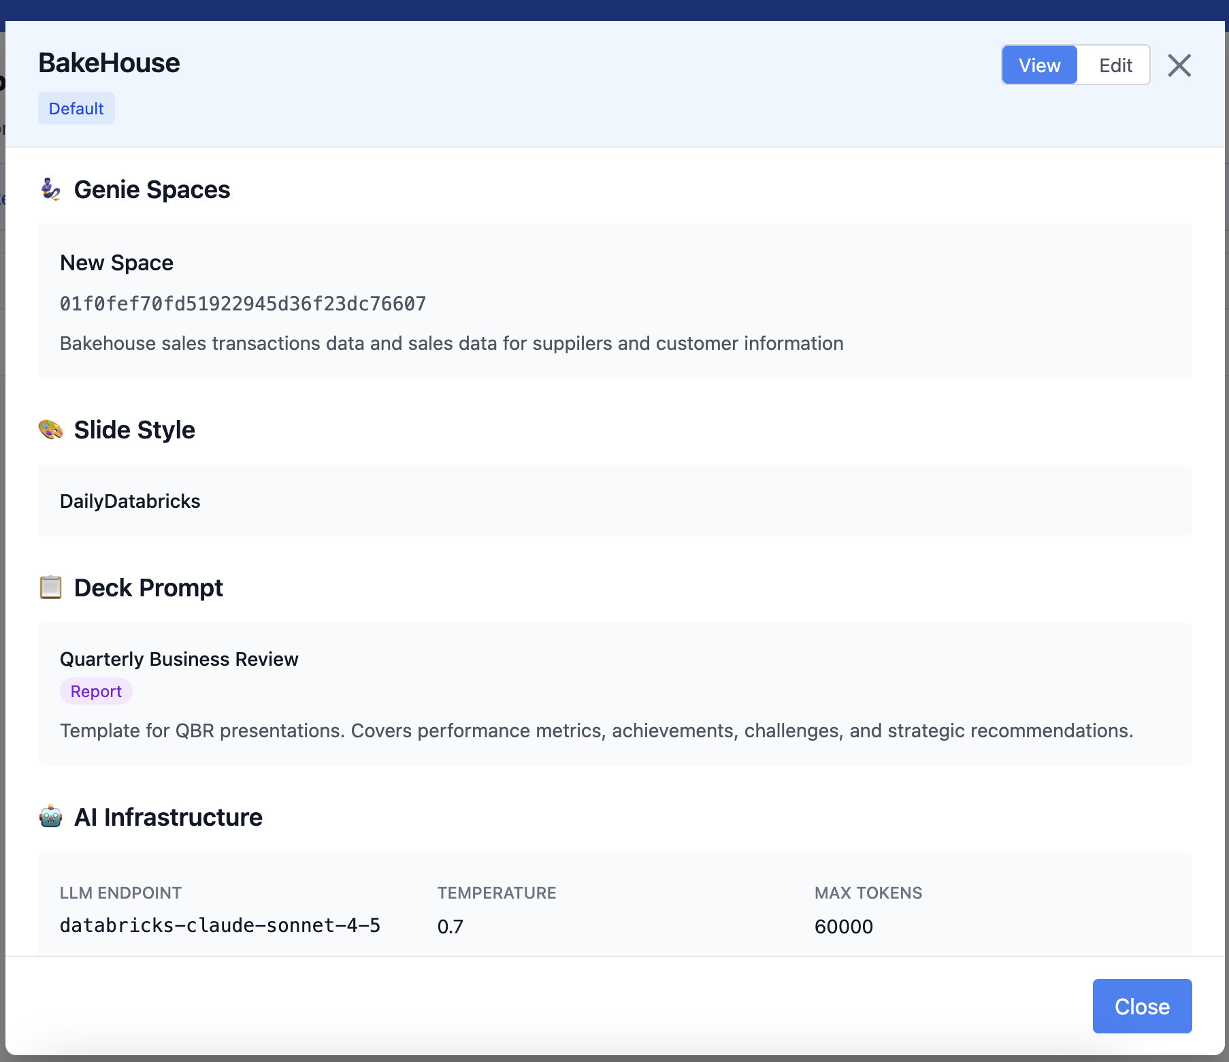Screen dimensions: 1229x1062
Task: Click the databricks-claude-sonnet-4-5 endpoint value
Action: (x=220, y=926)
